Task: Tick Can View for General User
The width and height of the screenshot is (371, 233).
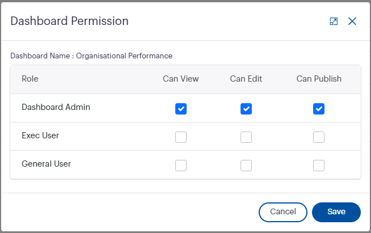Action: tap(181, 166)
